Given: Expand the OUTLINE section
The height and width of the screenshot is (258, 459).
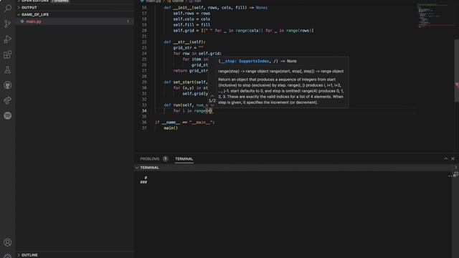Looking at the screenshot, I should [75, 255].
